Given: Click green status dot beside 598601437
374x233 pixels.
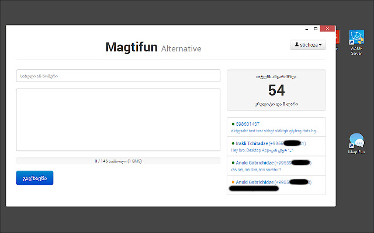Looking at the screenshot, I should (x=233, y=124).
